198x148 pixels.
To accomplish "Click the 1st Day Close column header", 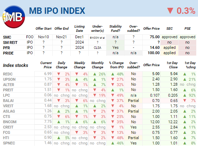I will 172,65.
